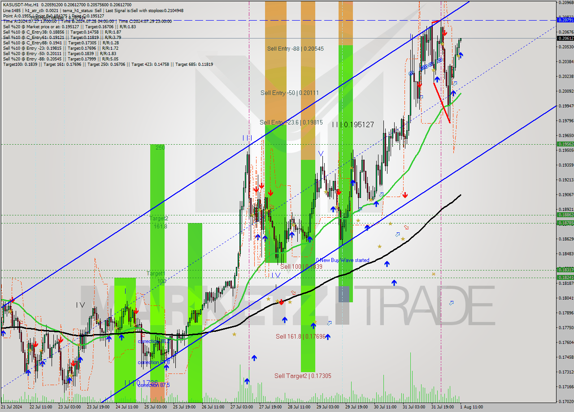The width and height of the screenshot is (574, 412).
Task: Click the 'Sell 161.8 | 0.17696' label
Action: [300, 336]
